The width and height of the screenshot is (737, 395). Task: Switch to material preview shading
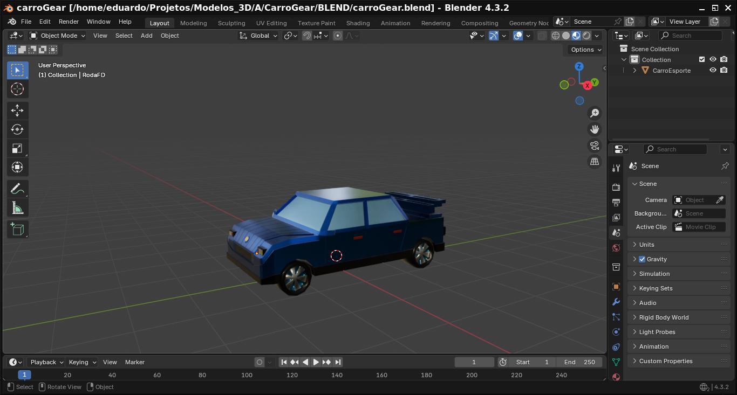pyautogui.click(x=576, y=36)
